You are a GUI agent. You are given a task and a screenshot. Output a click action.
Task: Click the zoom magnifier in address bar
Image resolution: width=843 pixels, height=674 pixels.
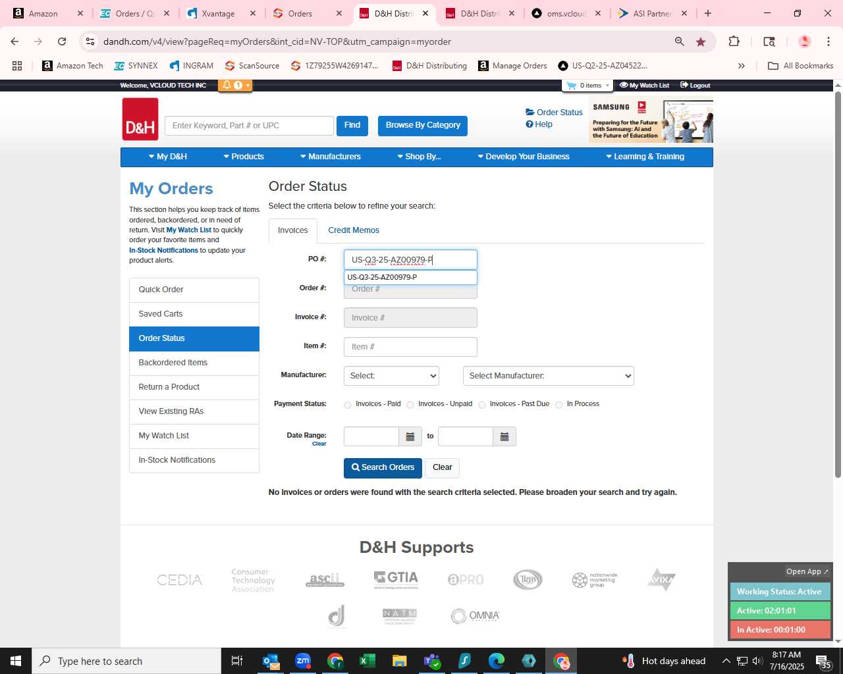point(679,41)
